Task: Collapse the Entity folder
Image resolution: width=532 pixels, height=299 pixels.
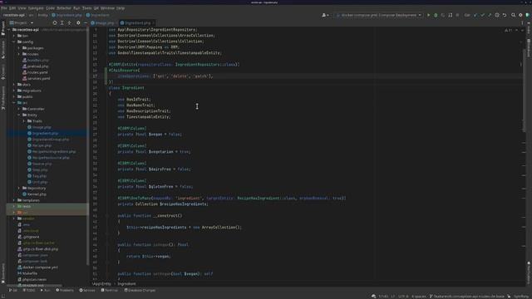Action: (18, 115)
